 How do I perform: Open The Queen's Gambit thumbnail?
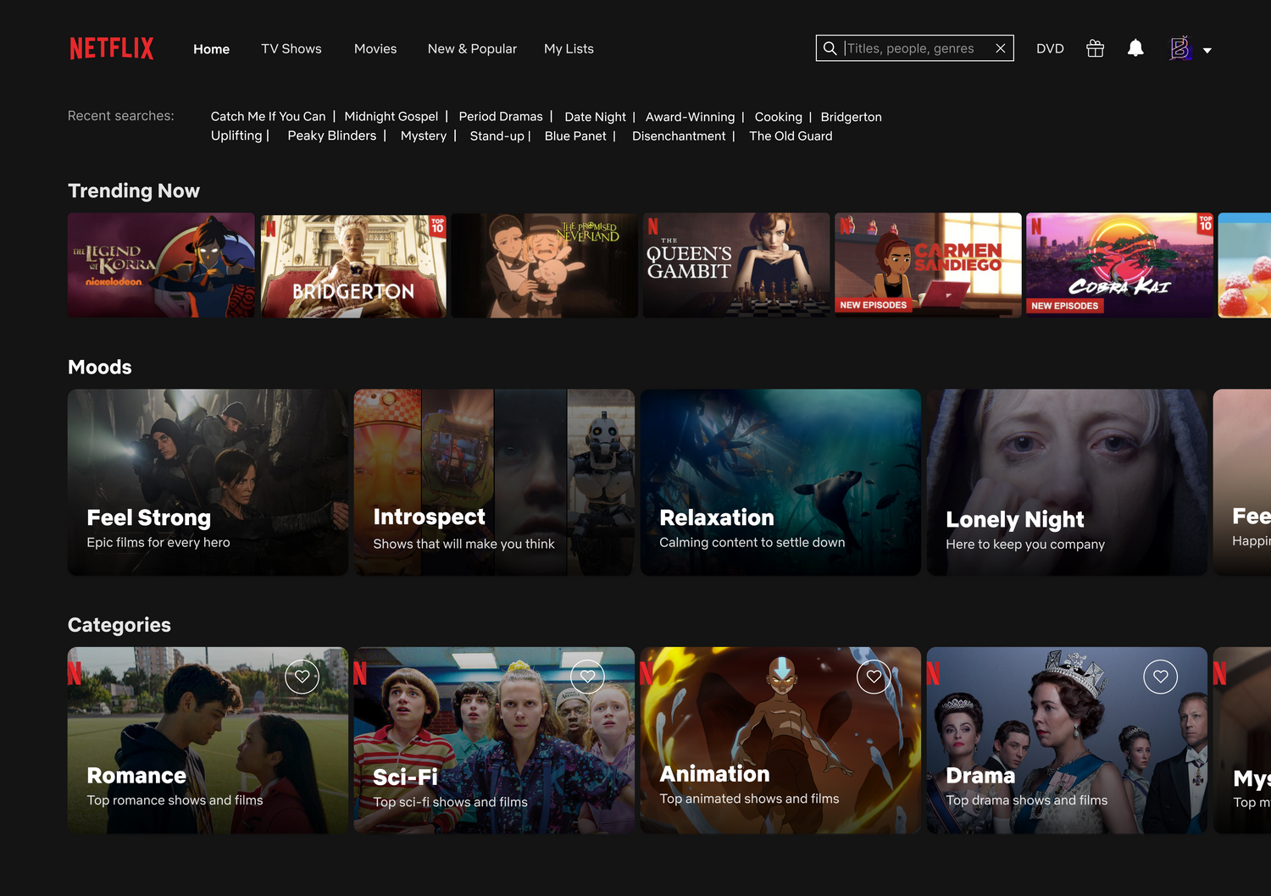click(735, 265)
